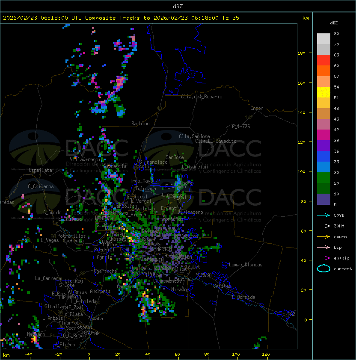Click the 'Capdevila' map label
356x360 pixels.
115,166
